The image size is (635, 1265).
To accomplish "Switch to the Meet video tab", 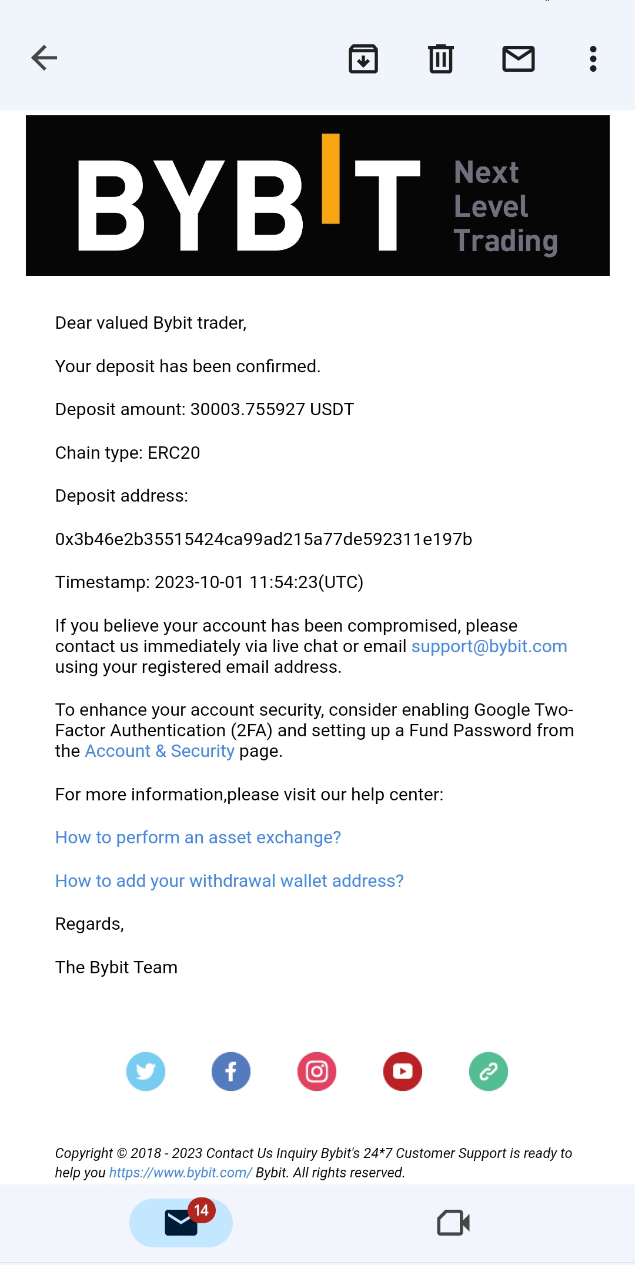I will [x=453, y=1223].
